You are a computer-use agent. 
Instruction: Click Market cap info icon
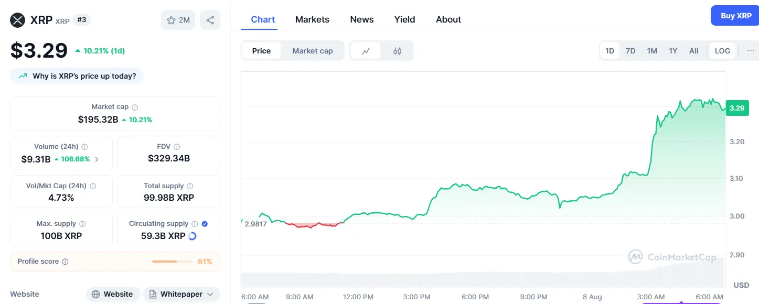pos(135,107)
